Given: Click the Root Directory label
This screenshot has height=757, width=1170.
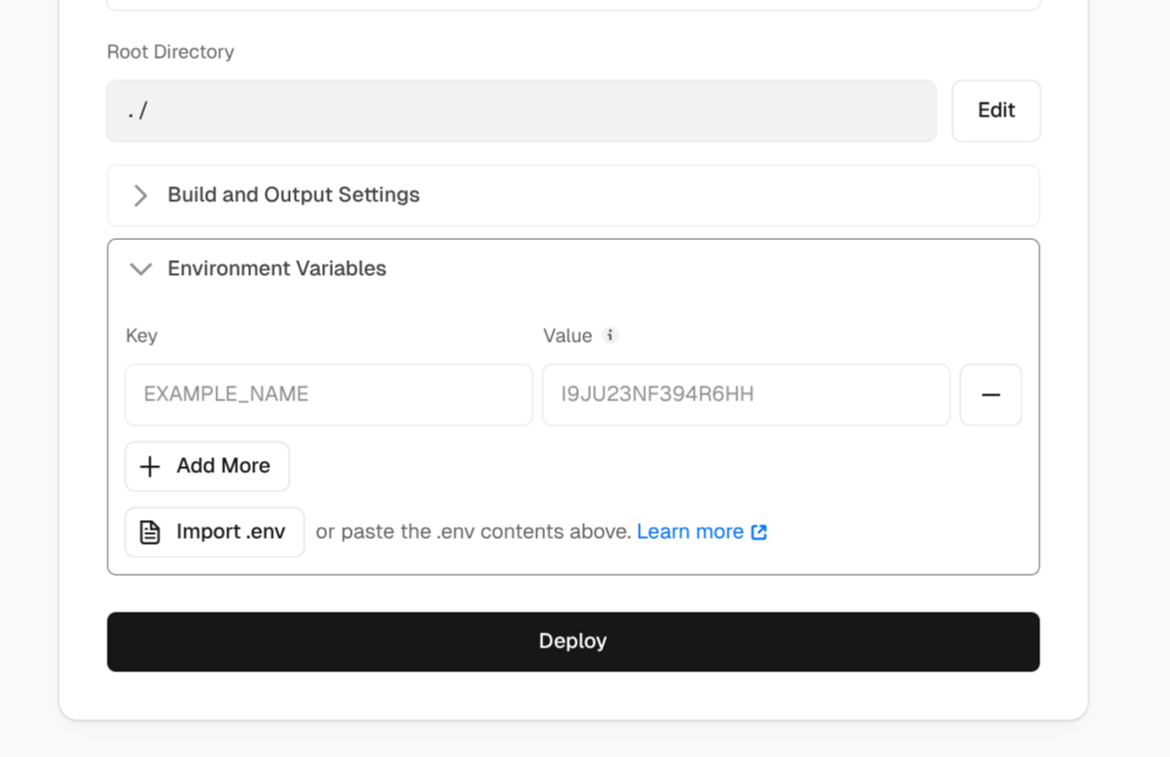Looking at the screenshot, I should [x=170, y=52].
